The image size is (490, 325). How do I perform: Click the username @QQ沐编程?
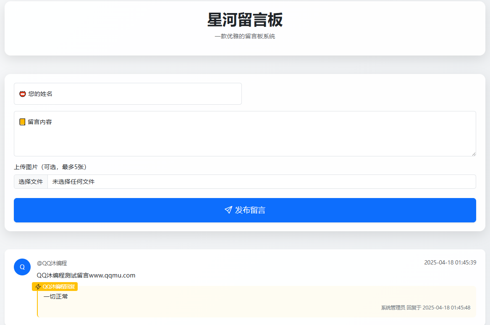click(52, 263)
